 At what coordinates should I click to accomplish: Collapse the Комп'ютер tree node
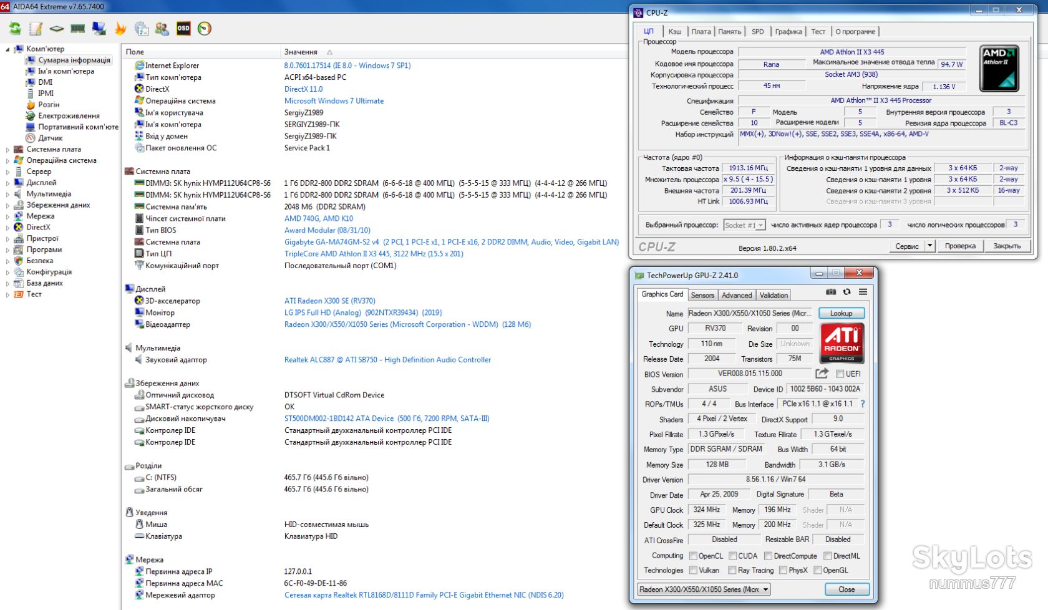(7, 49)
